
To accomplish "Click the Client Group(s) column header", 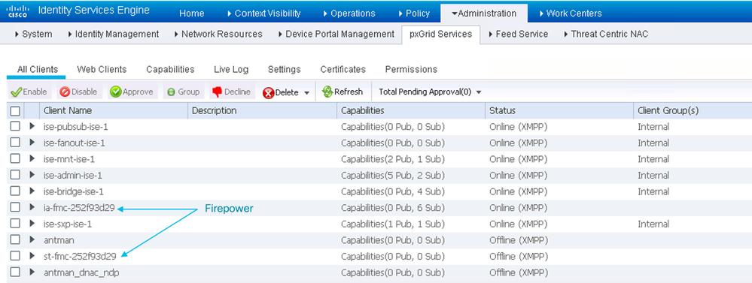I will click(x=693, y=110).
